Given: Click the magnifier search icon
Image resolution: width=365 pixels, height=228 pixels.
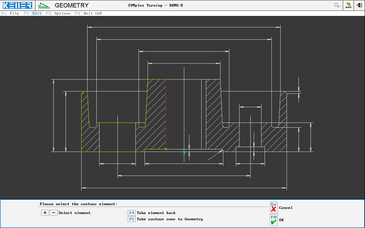Looking at the screenshot, I should coord(337,5).
